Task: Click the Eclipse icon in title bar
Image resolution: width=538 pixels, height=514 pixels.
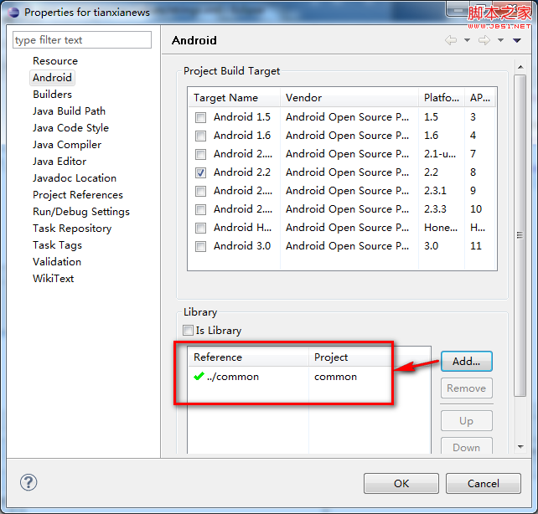Action: tap(13, 13)
